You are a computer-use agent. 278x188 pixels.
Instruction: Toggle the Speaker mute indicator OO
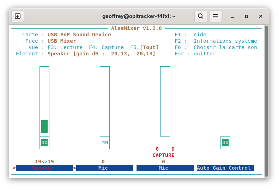[44, 142]
